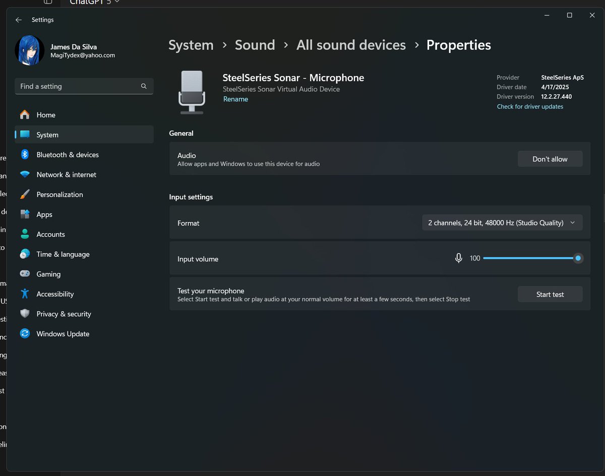
Task: Go to Privacy & security settings
Action: [x=84, y=314]
